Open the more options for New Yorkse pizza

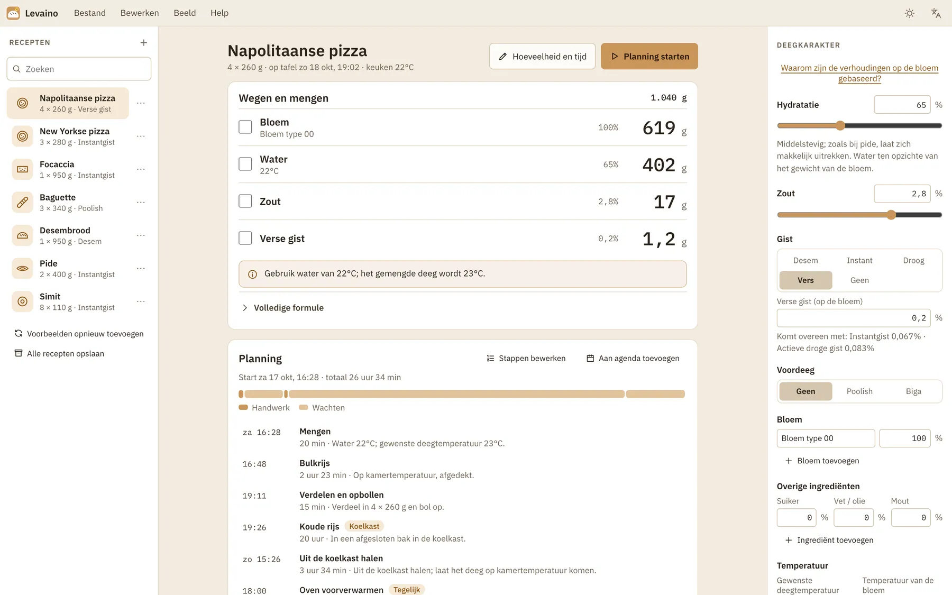tap(141, 136)
